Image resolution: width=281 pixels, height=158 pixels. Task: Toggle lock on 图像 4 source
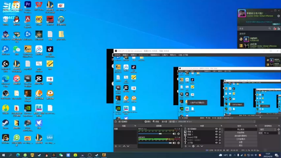coord(220,131)
